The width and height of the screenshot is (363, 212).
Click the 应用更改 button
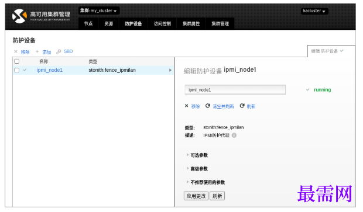pos(196,196)
